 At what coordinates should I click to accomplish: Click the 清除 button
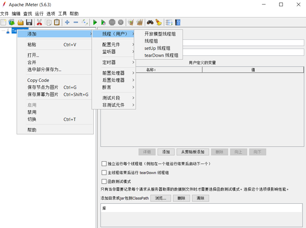(201, 198)
